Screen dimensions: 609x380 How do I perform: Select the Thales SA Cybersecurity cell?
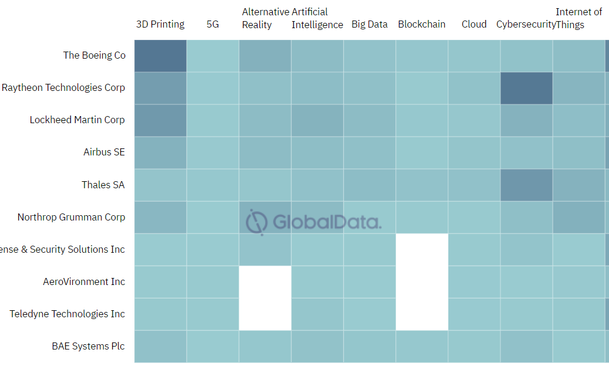(526, 185)
